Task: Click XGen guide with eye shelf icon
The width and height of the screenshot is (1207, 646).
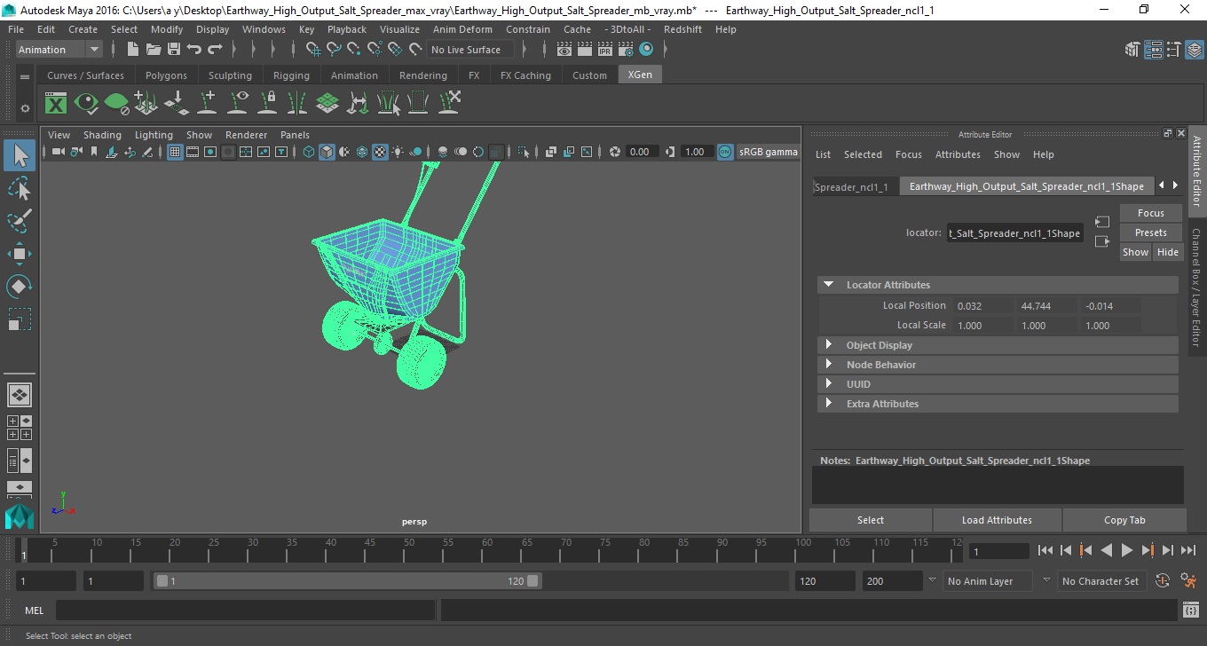Action: [x=237, y=104]
